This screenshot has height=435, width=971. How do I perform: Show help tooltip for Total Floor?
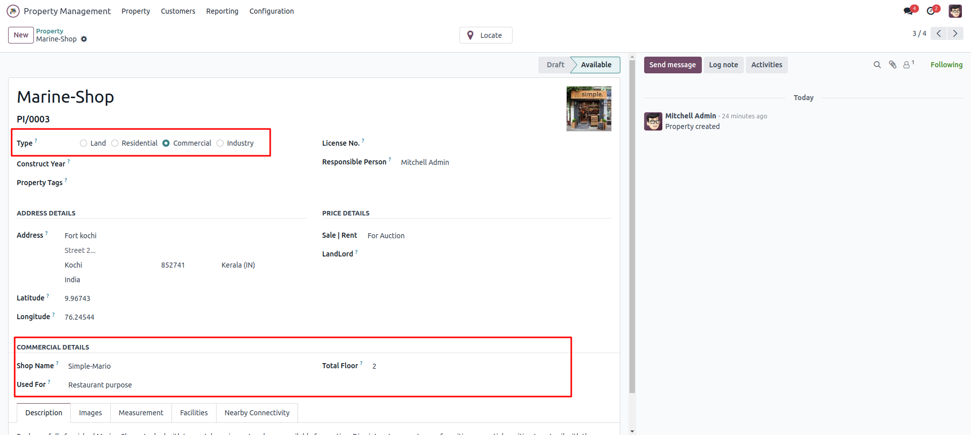click(x=361, y=363)
